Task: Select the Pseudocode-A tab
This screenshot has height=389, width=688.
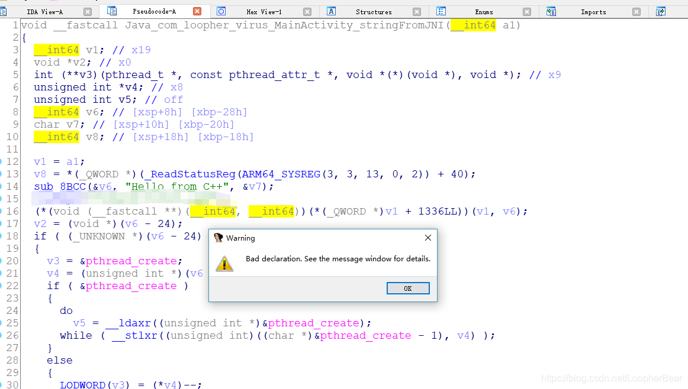Action: [155, 11]
